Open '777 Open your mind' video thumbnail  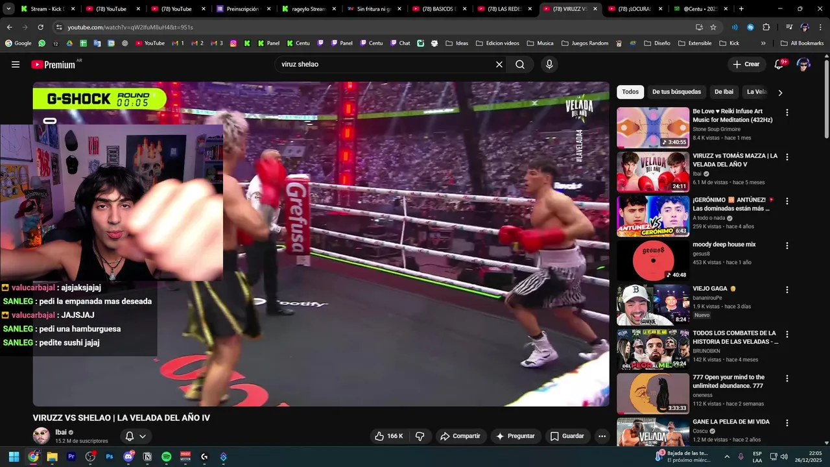tap(653, 394)
